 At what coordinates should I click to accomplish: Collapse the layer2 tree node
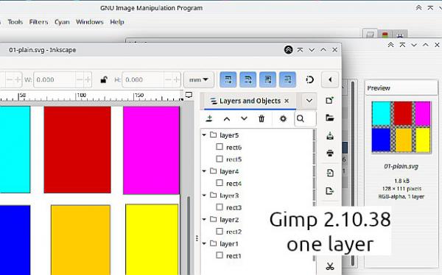[204, 220]
